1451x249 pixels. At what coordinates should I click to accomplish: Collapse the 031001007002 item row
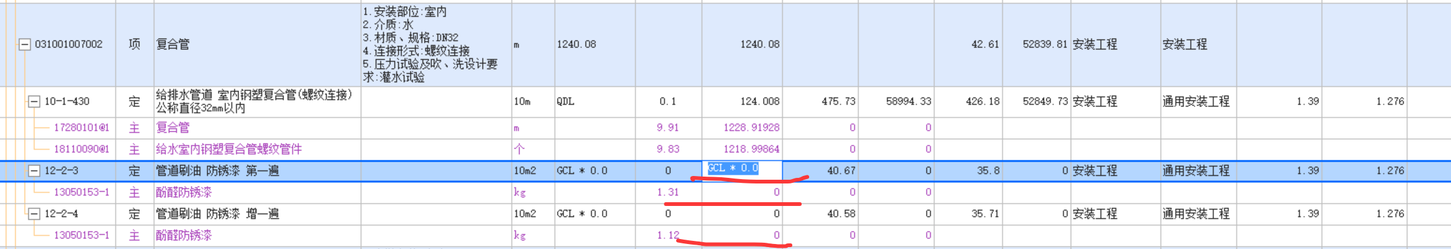(x=24, y=44)
